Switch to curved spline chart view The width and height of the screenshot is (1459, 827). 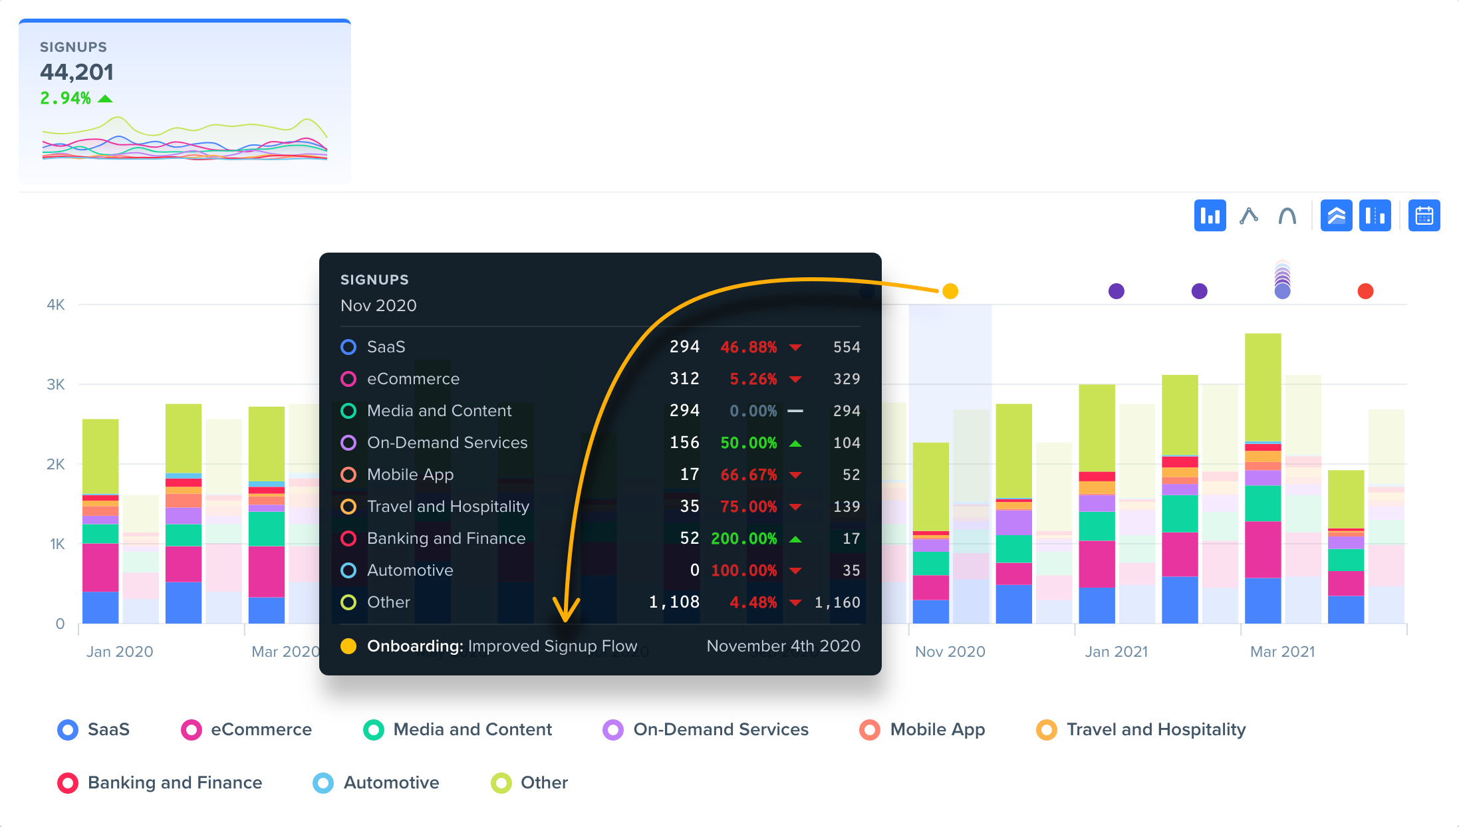pos(1287,216)
